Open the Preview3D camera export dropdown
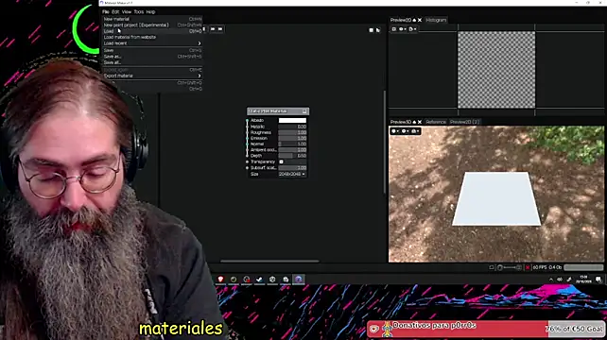This screenshot has height=340, width=607. click(415, 131)
